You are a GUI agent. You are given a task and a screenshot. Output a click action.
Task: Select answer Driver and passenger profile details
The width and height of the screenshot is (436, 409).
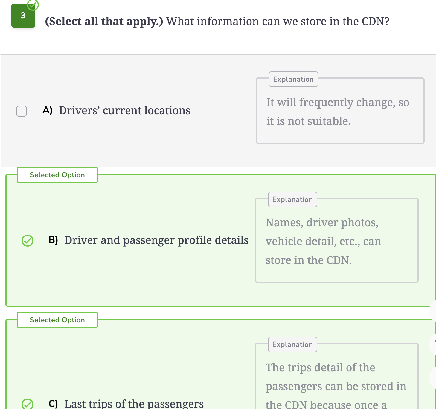click(x=156, y=240)
